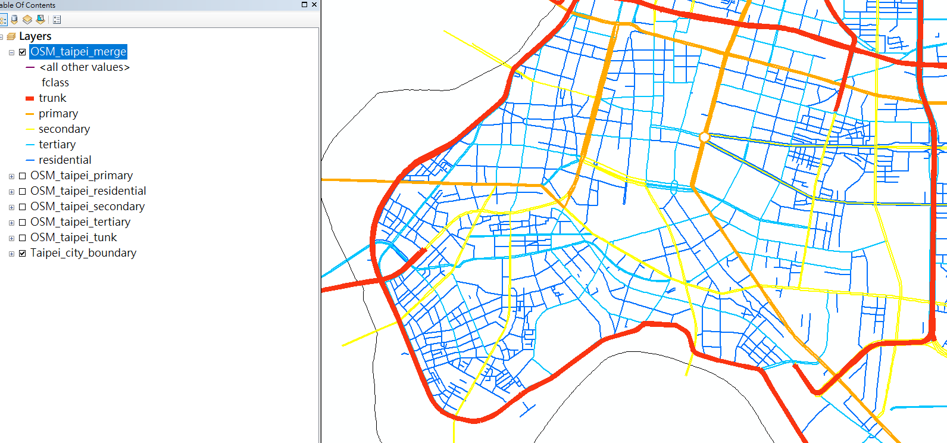Hide the Taipei_city_boundary layer

23,253
